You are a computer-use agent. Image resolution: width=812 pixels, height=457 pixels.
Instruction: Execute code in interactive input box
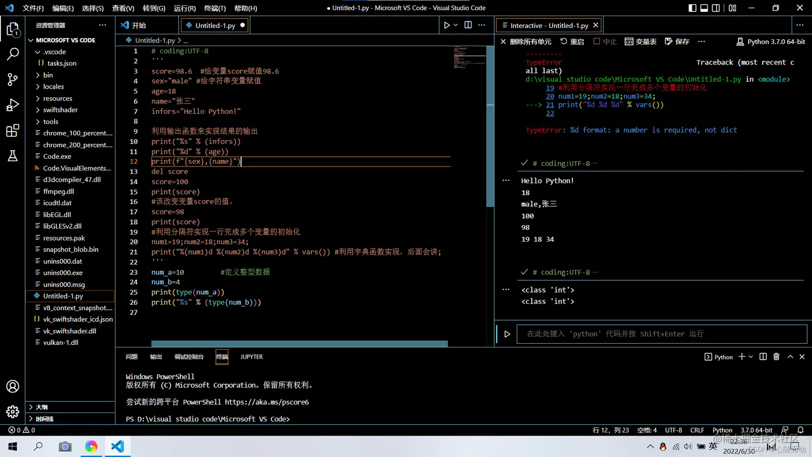[x=507, y=334]
